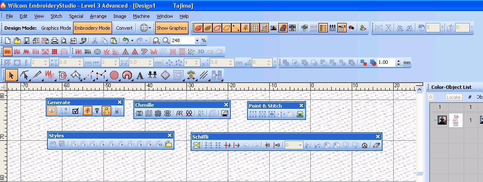
Task: Click the checkmark box in Generate toolbar
Action: coord(76,111)
